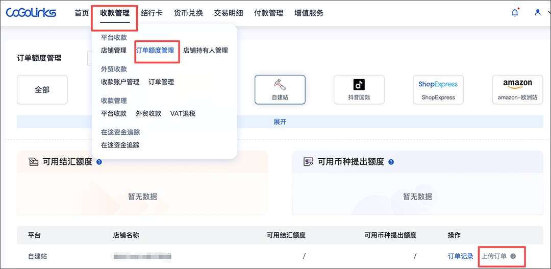This screenshot has height=269, width=551.
Task: Select VAT退税 menu entry
Action: coord(183,113)
